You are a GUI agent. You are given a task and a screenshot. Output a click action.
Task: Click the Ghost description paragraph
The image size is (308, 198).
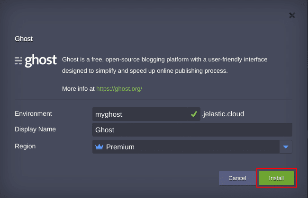[x=164, y=65]
